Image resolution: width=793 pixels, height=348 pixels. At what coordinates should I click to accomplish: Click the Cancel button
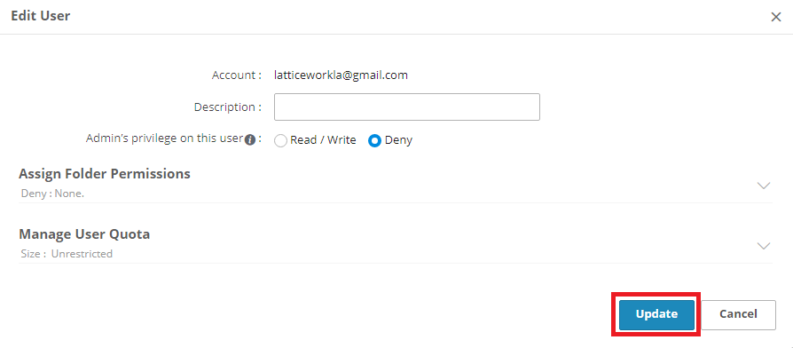pyautogui.click(x=738, y=314)
